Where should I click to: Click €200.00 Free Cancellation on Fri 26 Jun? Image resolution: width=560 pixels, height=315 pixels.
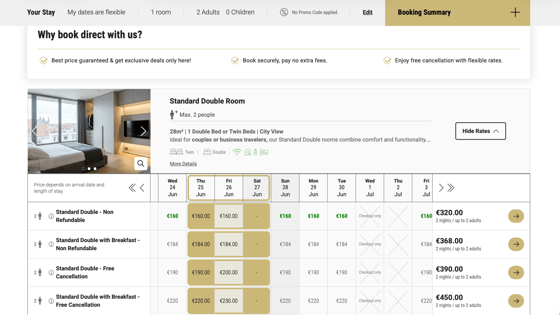tap(229, 273)
